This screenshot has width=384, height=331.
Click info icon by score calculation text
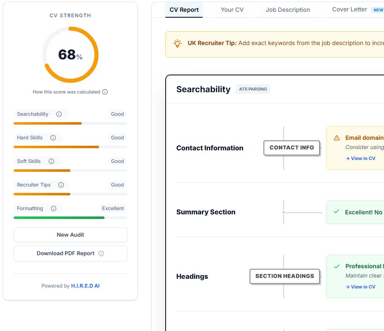[x=105, y=92]
